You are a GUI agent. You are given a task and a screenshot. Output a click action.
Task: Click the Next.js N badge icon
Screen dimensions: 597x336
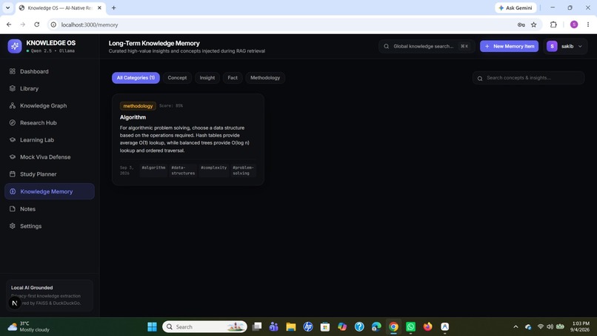15,303
